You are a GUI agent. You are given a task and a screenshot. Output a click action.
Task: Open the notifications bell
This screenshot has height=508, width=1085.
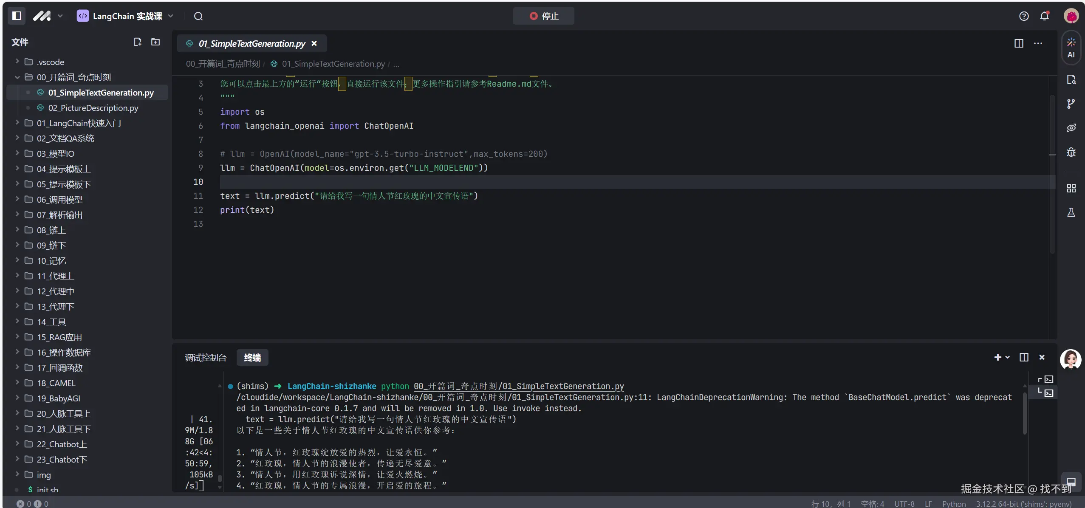1045,16
